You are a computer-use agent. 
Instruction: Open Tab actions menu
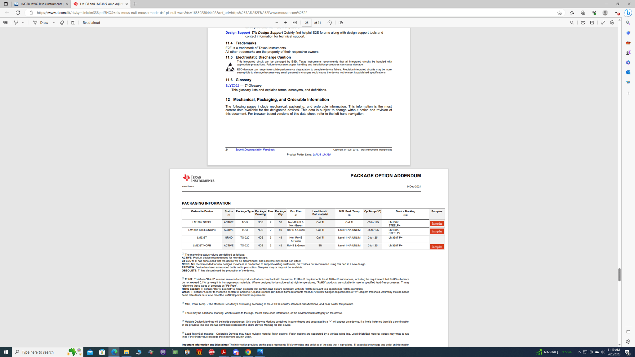(6, 4)
